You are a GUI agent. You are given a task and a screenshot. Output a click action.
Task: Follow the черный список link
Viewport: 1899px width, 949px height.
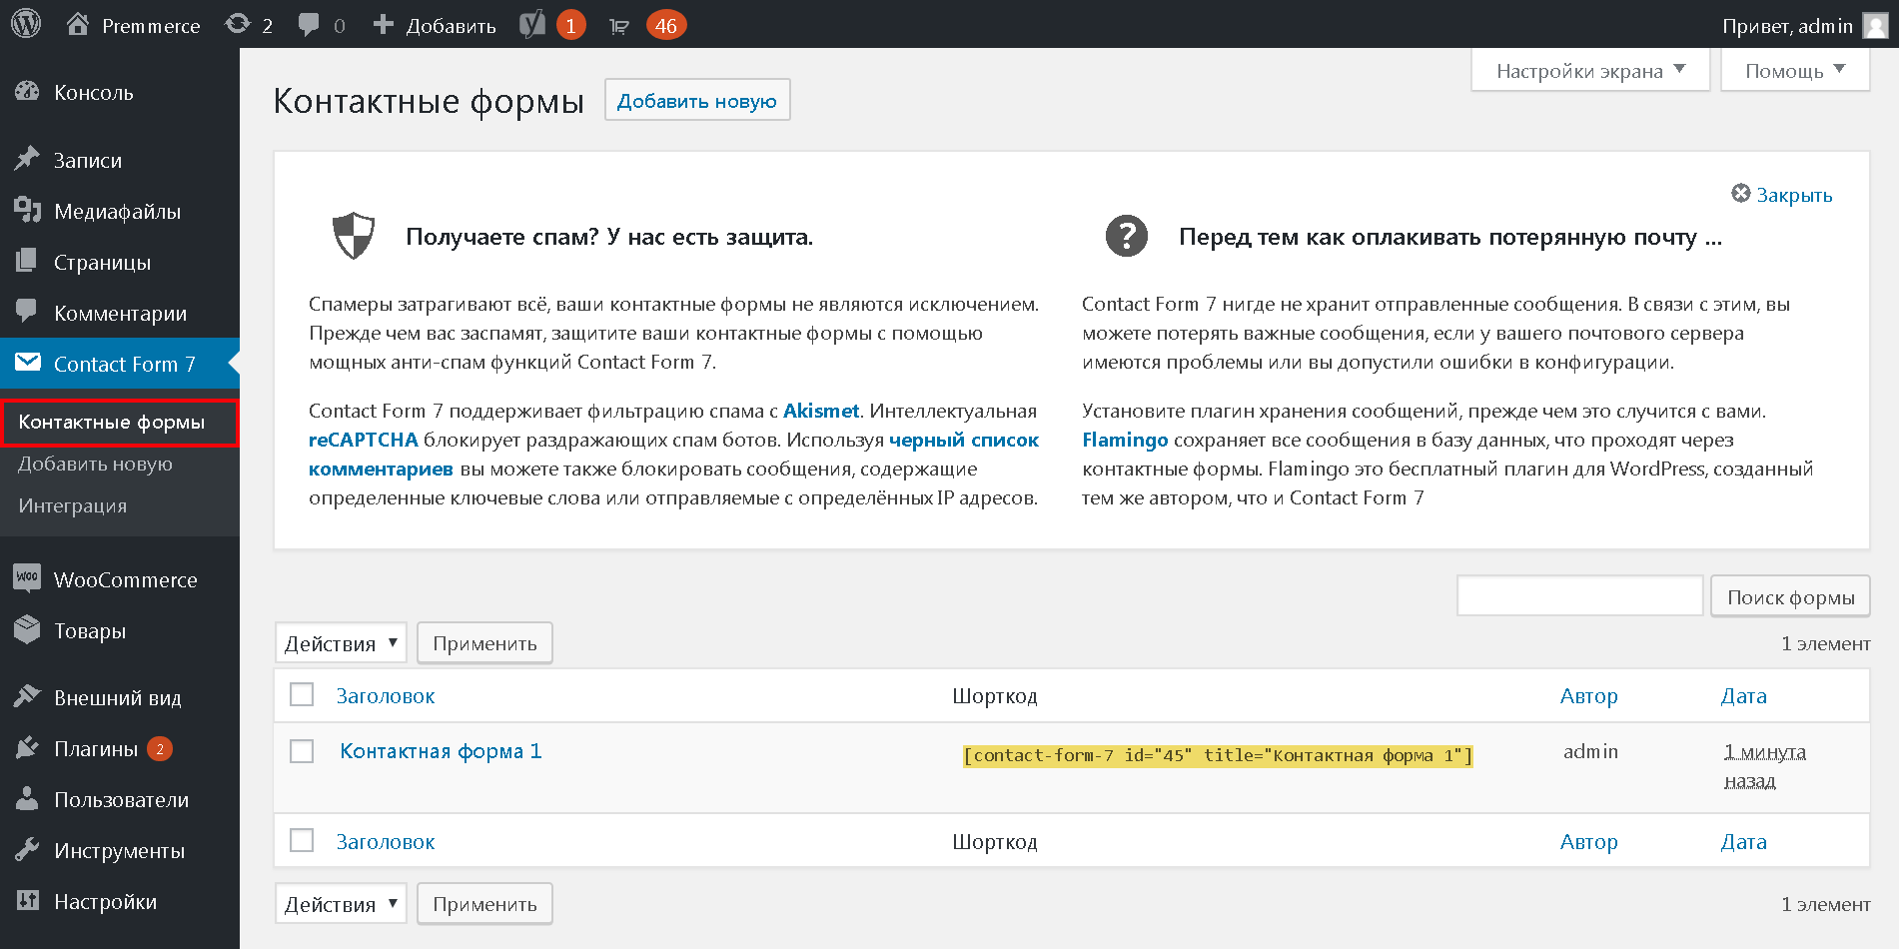tap(964, 440)
